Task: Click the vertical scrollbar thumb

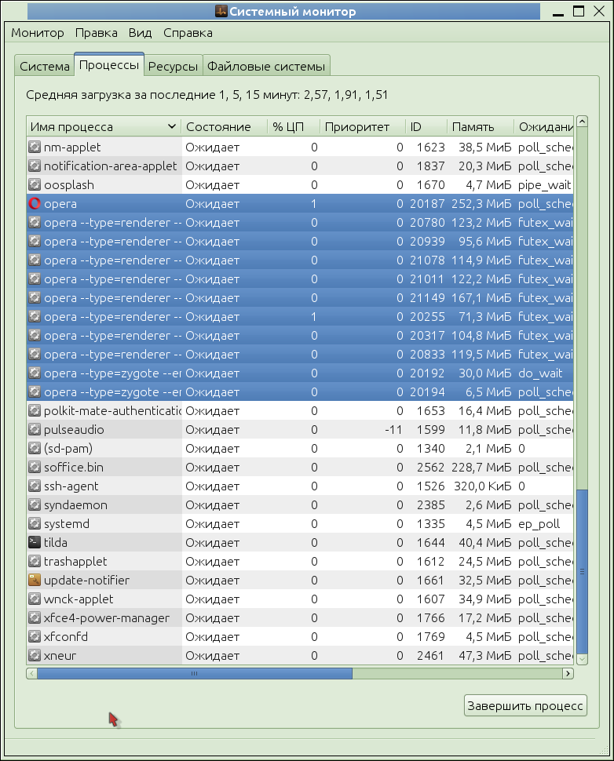Action: [582, 572]
